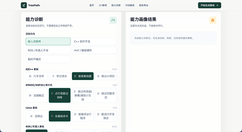Click the 这里关注优先级 subtitle text
This screenshot has width=242, height=132.
click(x=148, y=26)
